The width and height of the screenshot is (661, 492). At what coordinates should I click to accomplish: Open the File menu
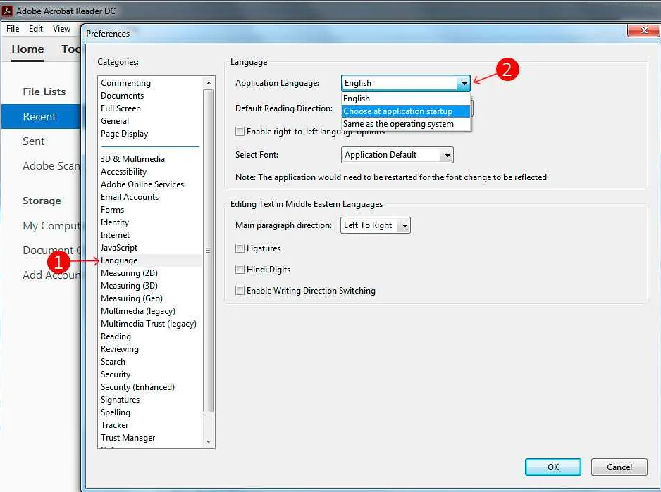pos(13,29)
